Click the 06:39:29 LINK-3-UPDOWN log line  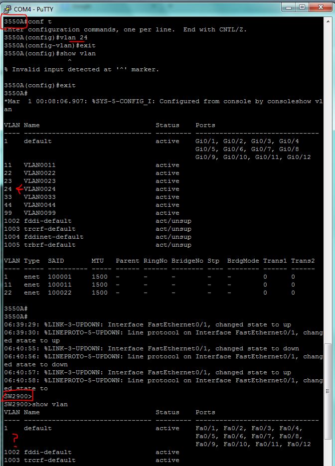coord(148,324)
